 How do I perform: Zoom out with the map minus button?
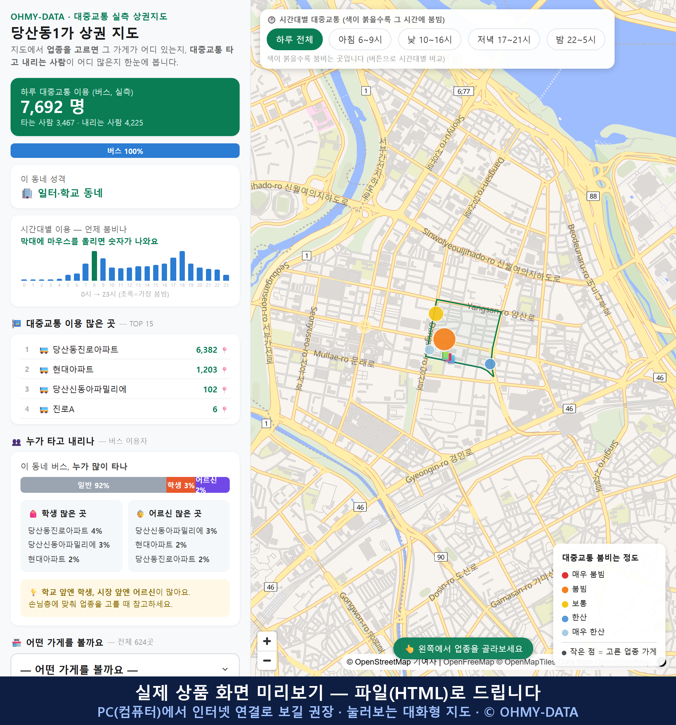click(x=267, y=661)
